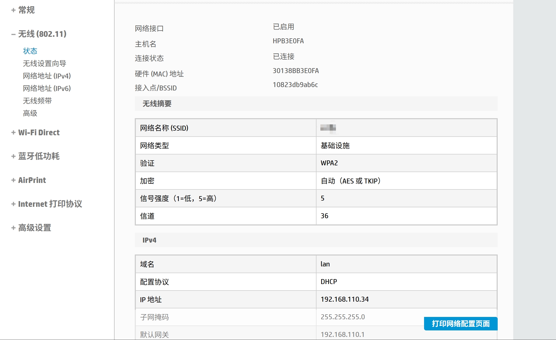Click the IPv4 section header
This screenshot has width=556, height=340.
click(149, 240)
